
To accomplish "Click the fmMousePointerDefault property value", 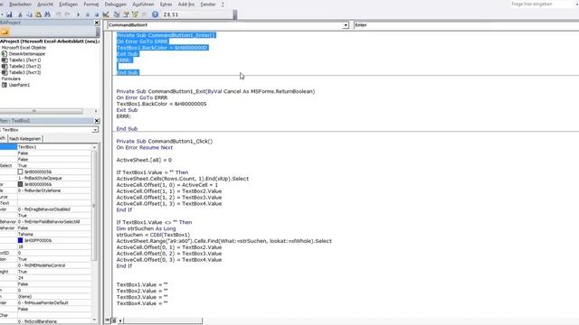I will 54,303.
